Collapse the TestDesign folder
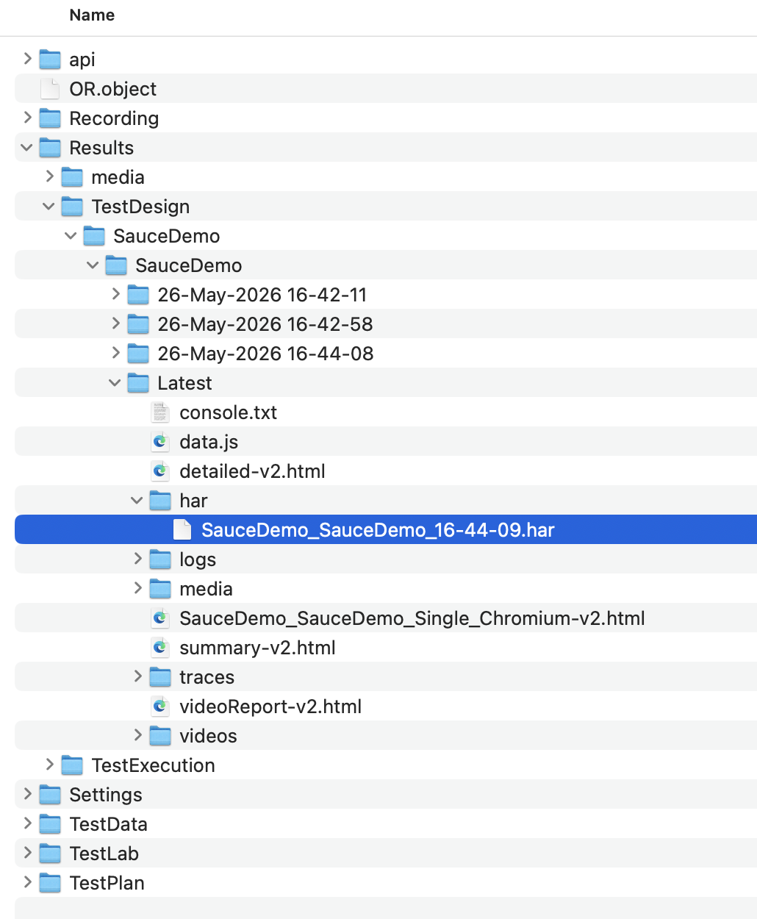The height and width of the screenshot is (919, 757). tap(49, 206)
